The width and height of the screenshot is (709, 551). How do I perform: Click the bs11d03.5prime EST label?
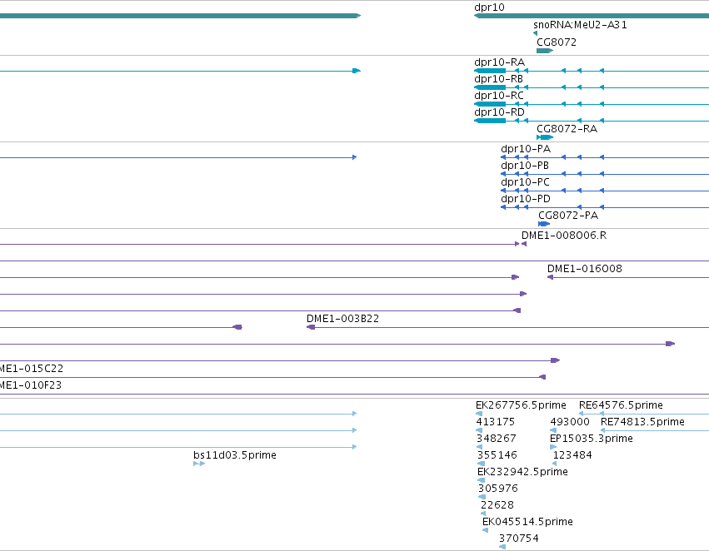click(235, 455)
